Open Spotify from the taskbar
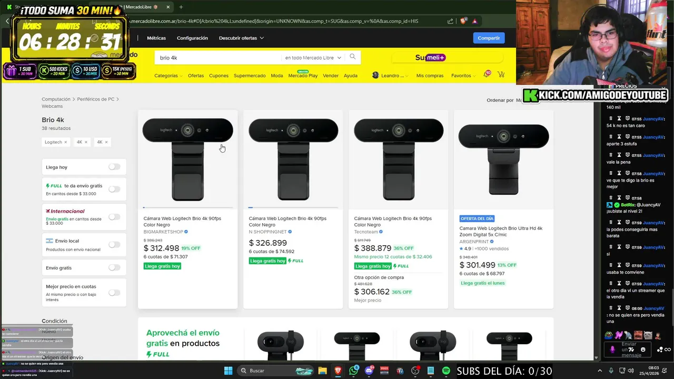Screen dimensions: 674x379 point(446,371)
